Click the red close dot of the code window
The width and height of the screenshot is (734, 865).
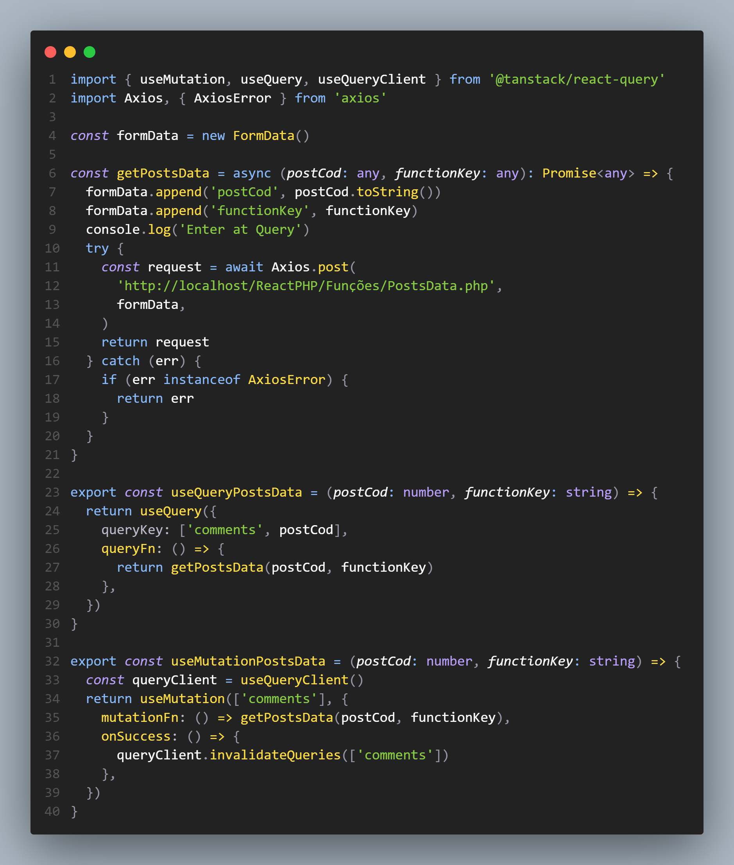point(50,52)
